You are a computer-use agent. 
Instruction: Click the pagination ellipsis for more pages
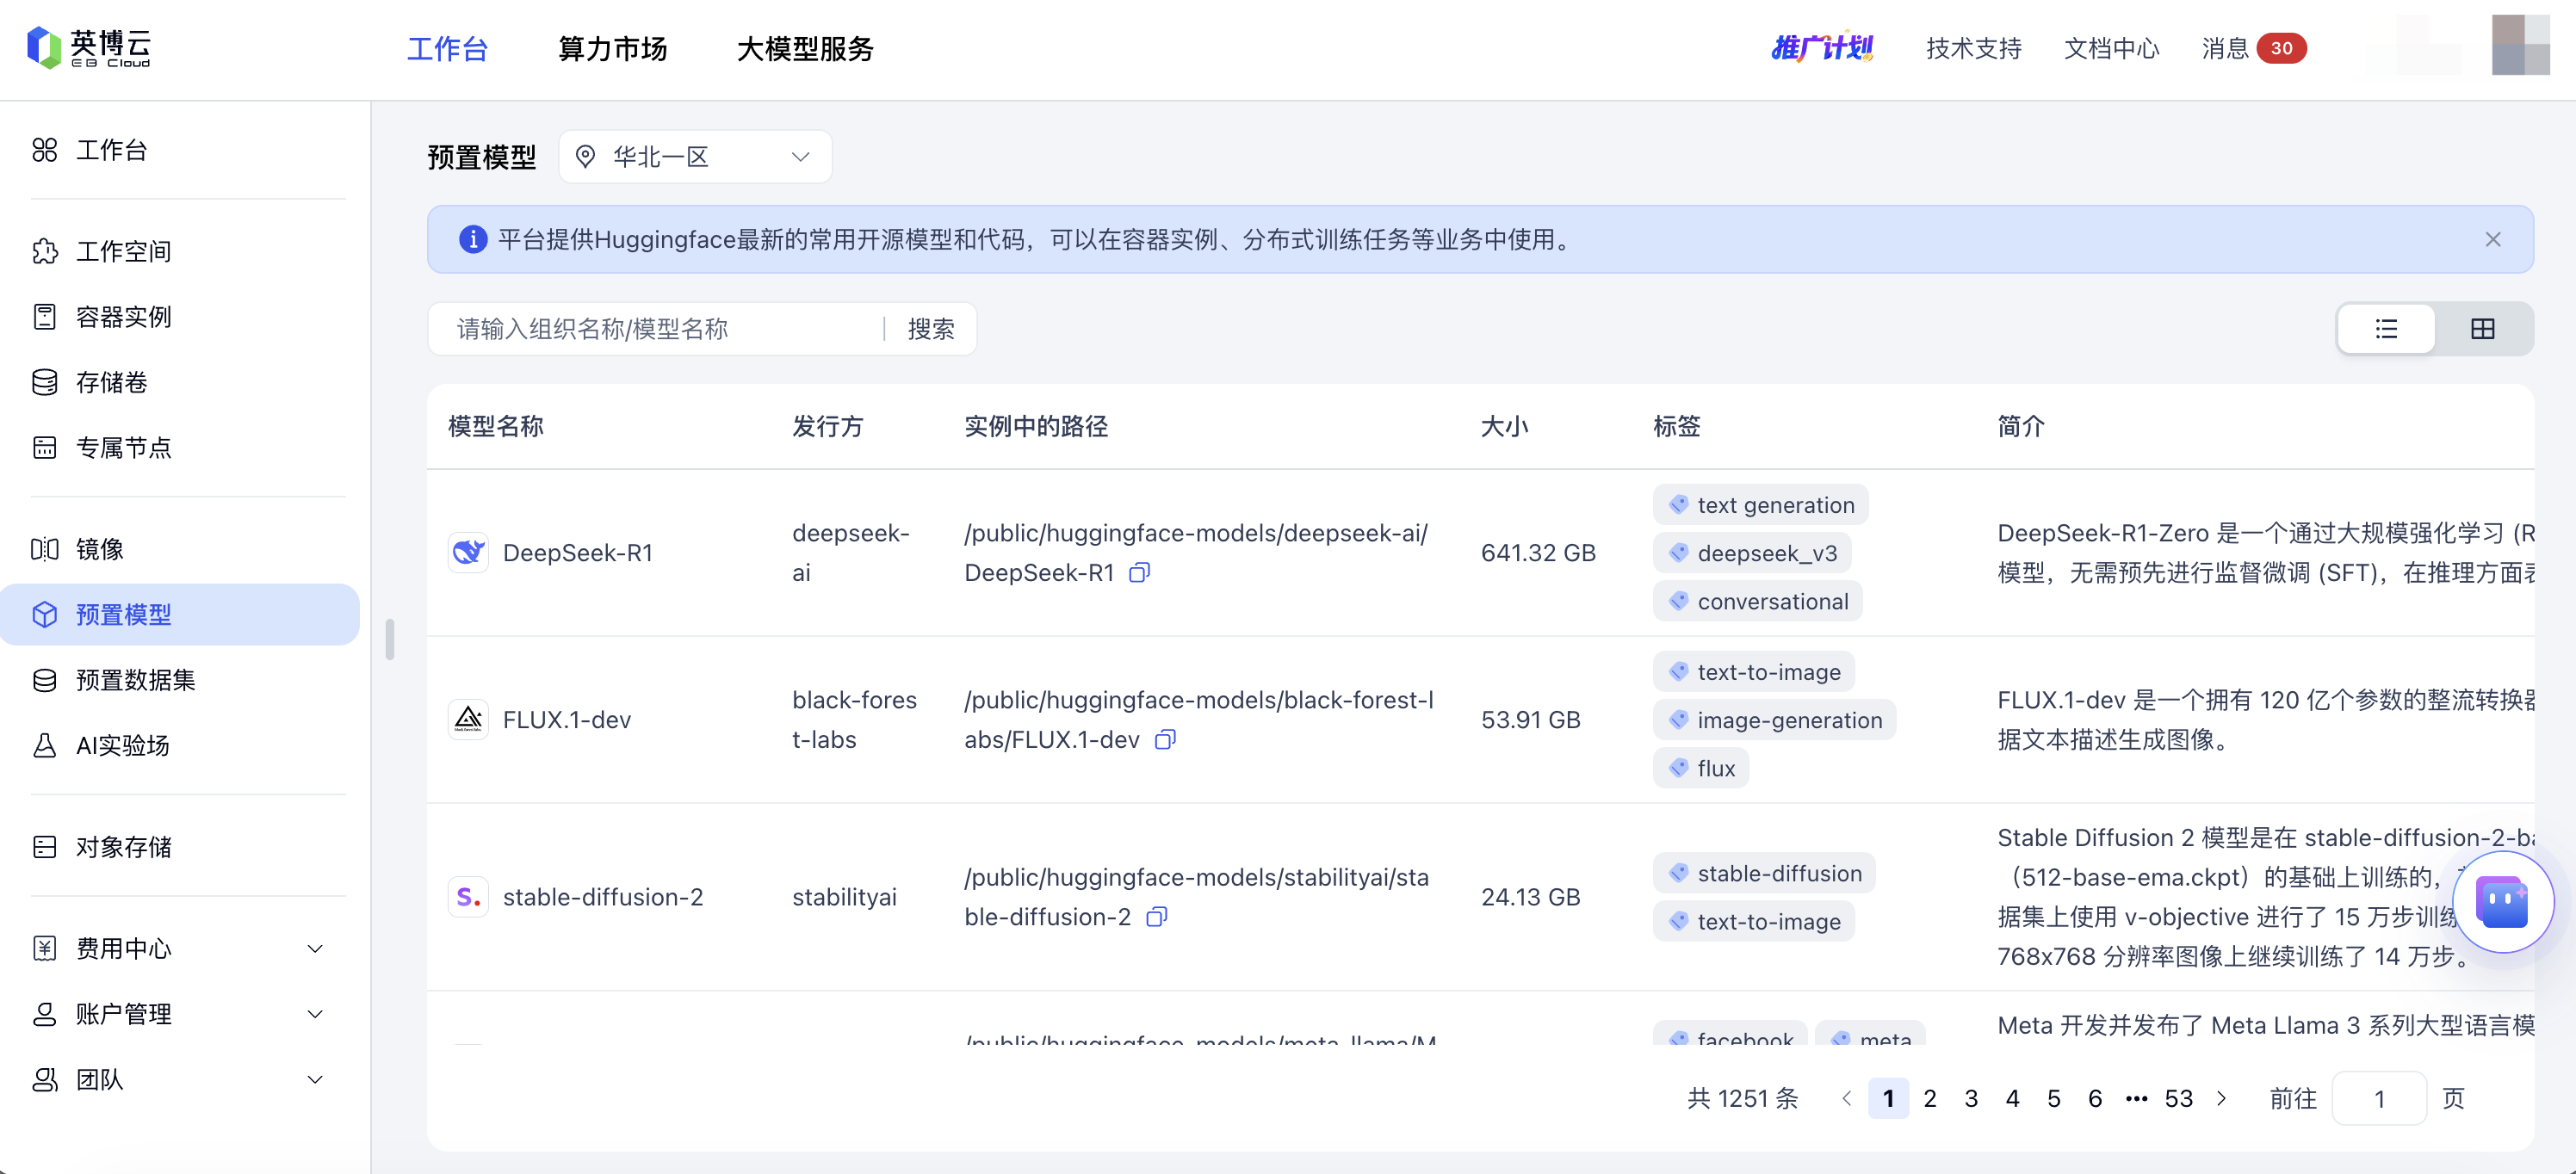[x=2137, y=1098]
